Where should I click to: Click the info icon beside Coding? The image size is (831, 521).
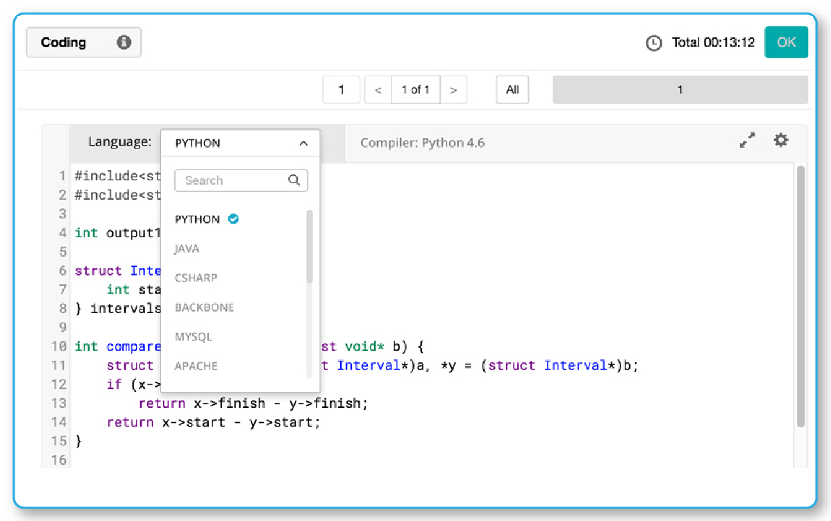pyautogui.click(x=124, y=42)
